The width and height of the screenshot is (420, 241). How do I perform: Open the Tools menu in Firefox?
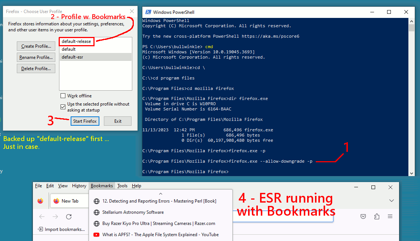pos(122,186)
